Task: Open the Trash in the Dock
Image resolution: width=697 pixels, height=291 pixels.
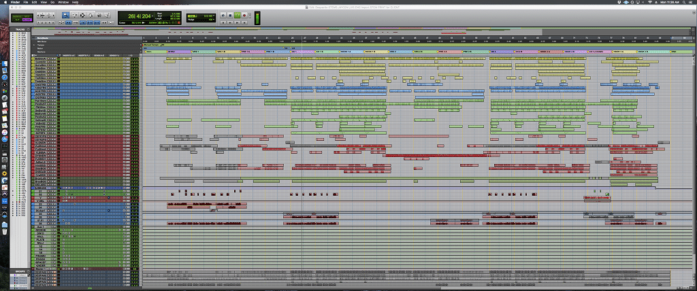Action: [5, 231]
